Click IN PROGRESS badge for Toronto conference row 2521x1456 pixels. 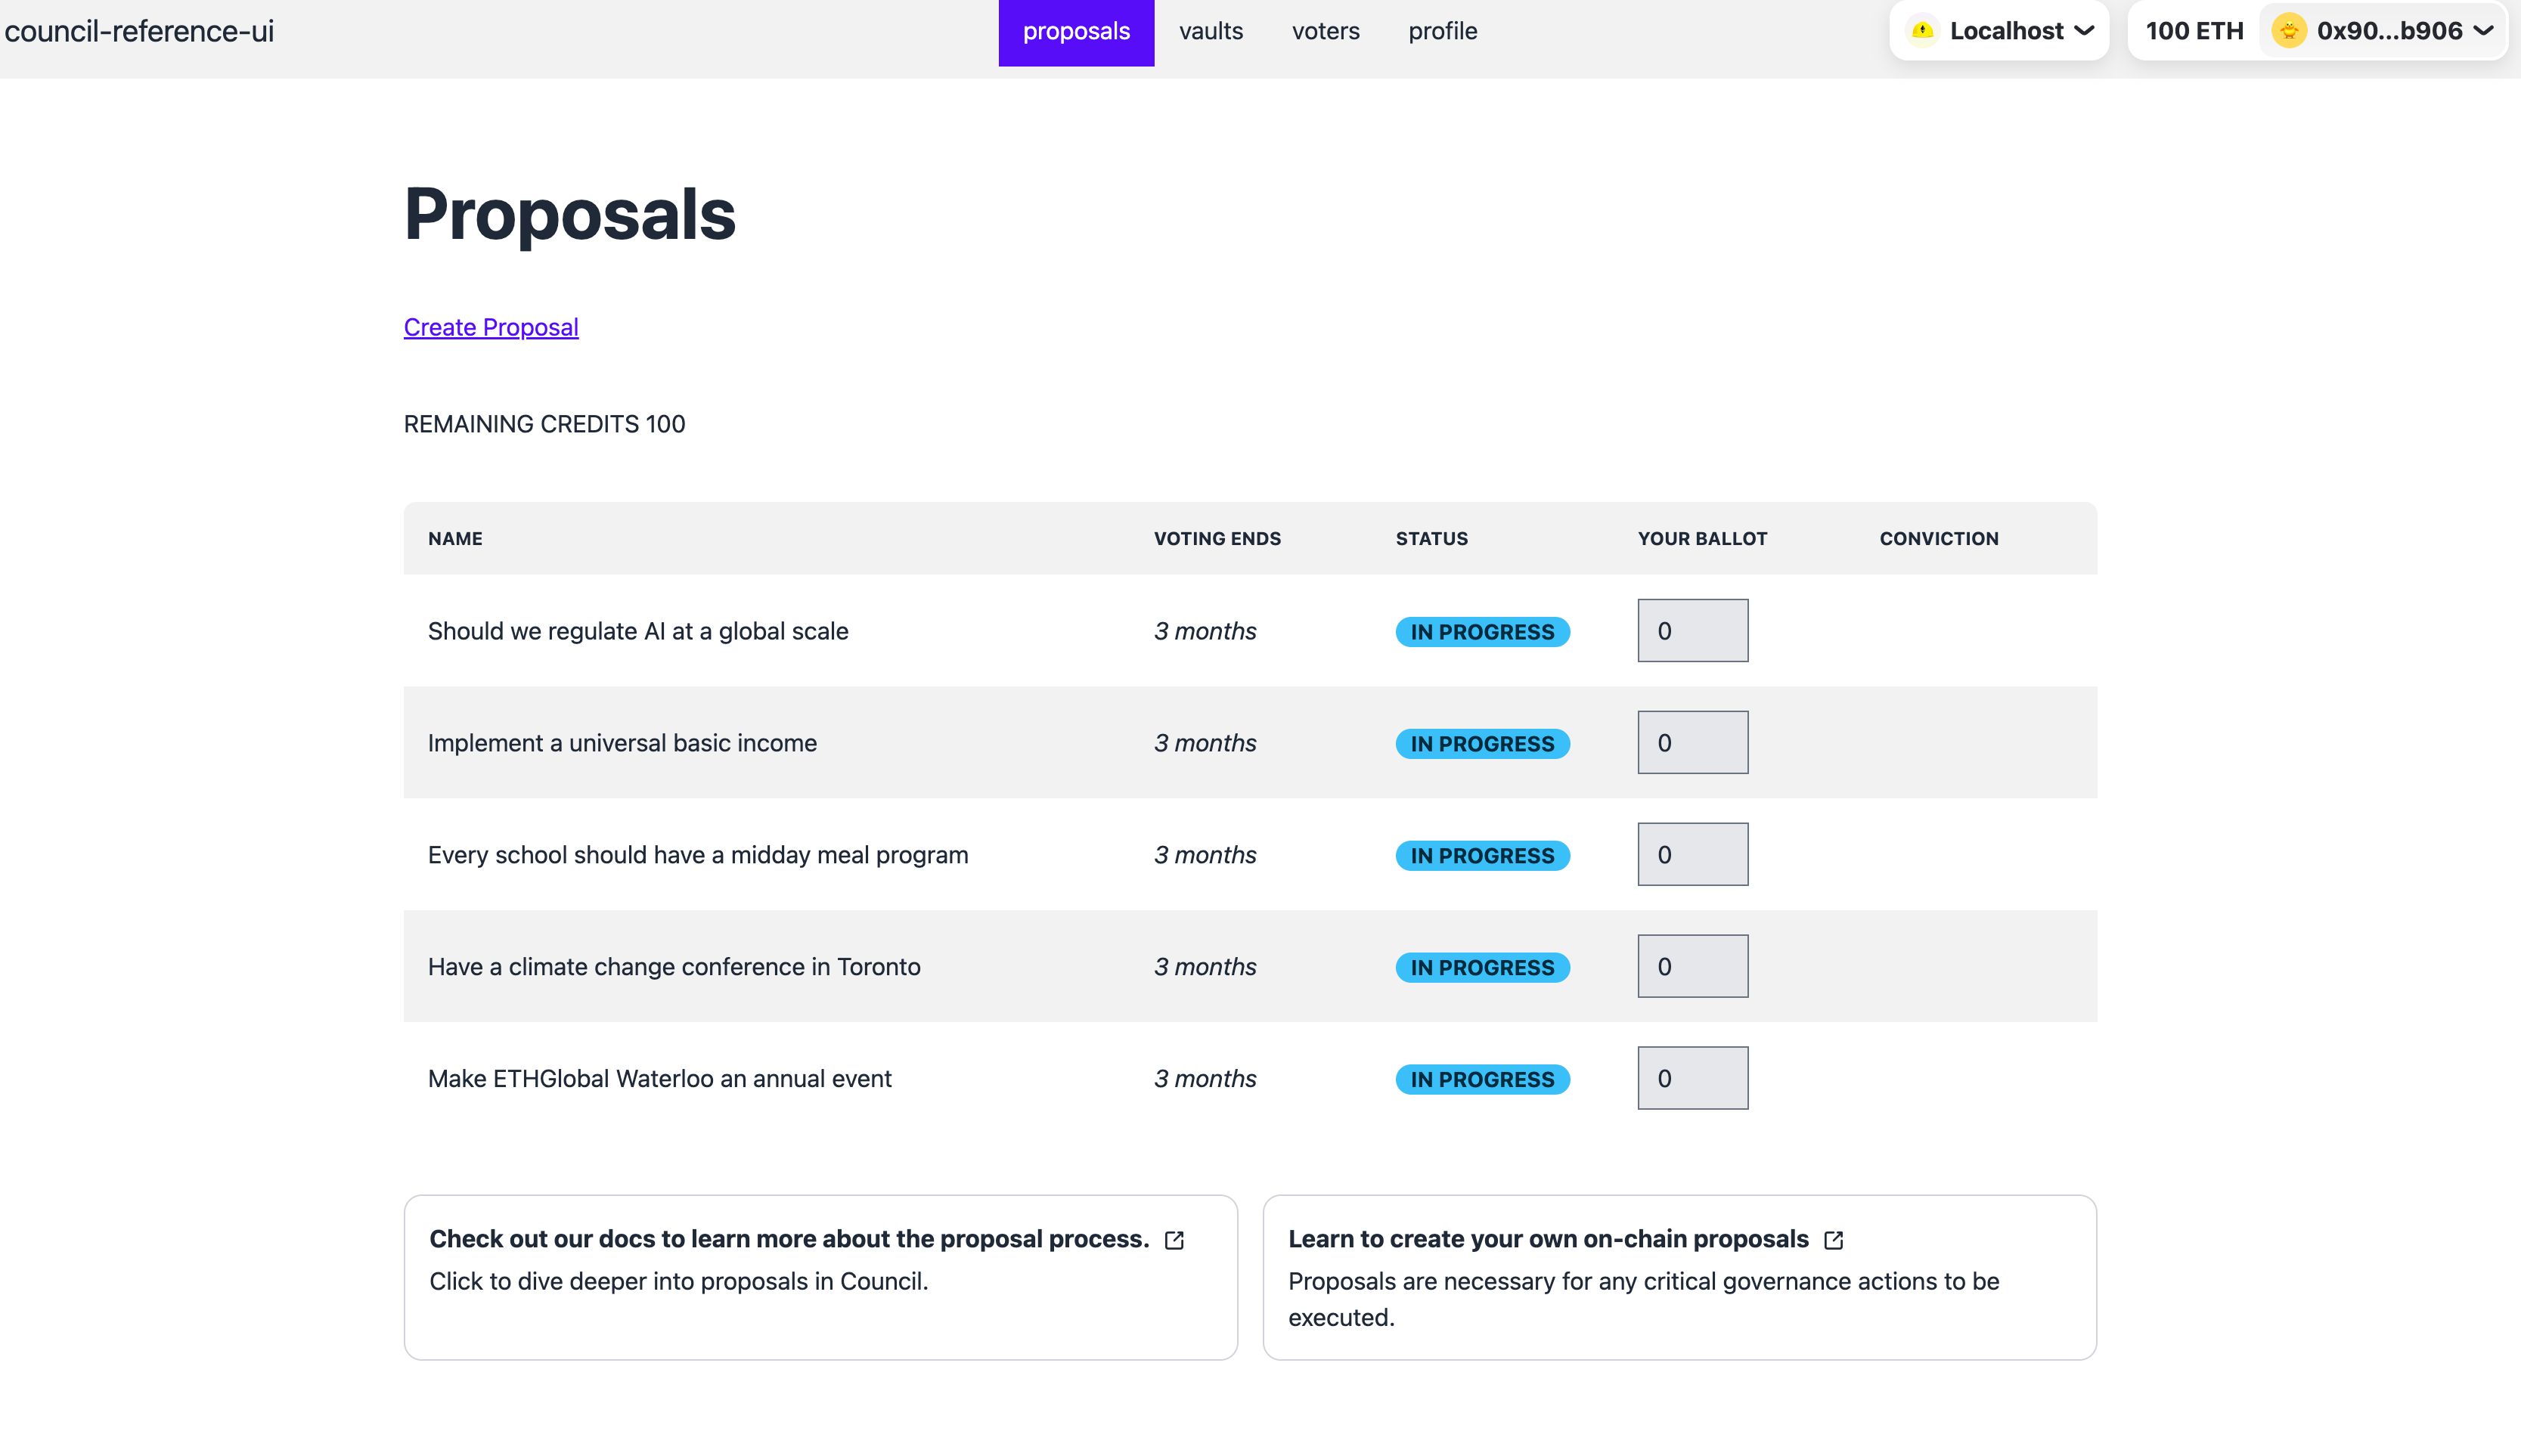(1482, 968)
